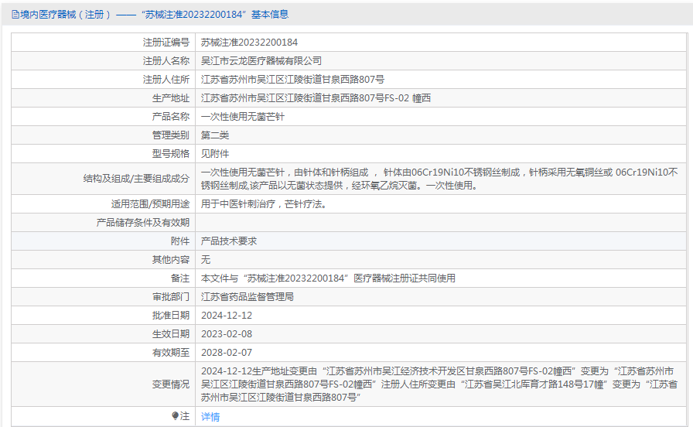Select registration number 苏械注准20232200184 value
This screenshot has width=693, height=427.
tap(249, 43)
